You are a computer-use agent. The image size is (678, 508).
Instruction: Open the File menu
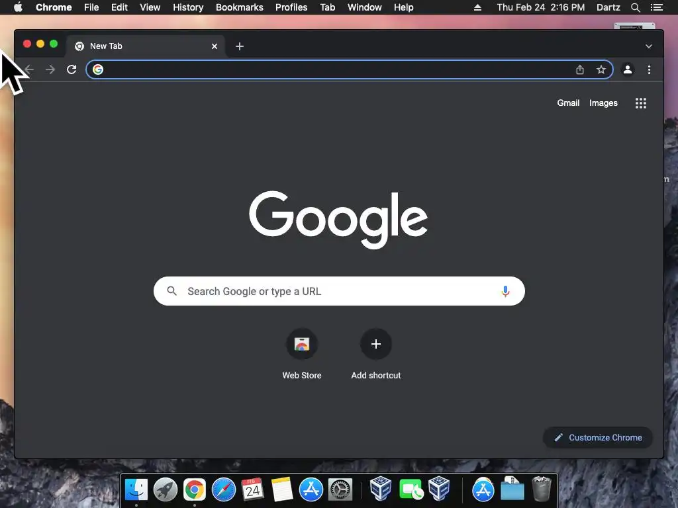coord(91,7)
